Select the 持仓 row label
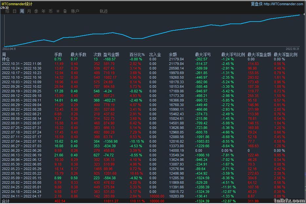This screenshot has width=306, height=204. click(x=6, y=59)
